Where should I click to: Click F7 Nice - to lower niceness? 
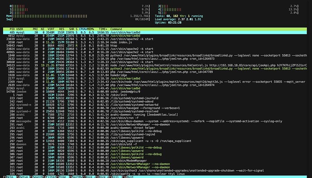pos(89,177)
